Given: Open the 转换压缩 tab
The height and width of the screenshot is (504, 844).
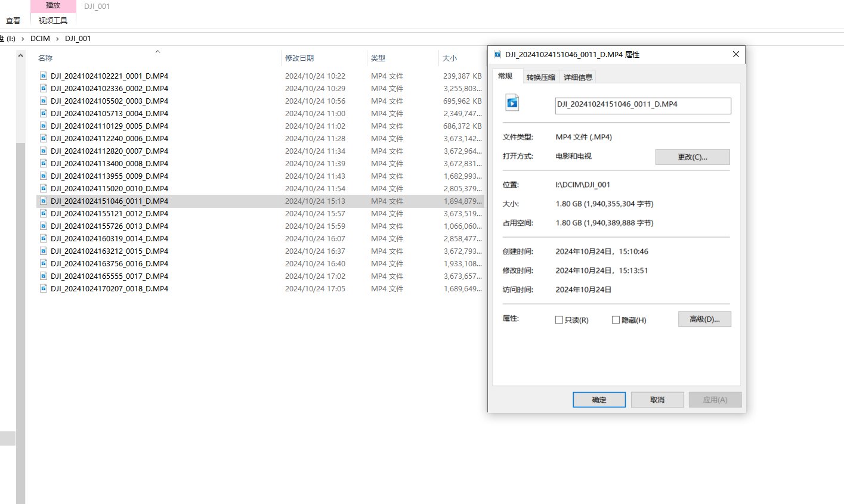Looking at the screenshot, I should [540, 77].
